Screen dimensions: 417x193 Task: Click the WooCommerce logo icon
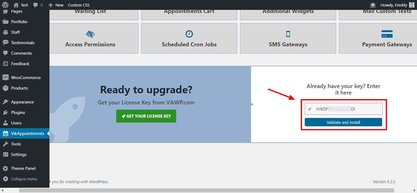[6, 78]
